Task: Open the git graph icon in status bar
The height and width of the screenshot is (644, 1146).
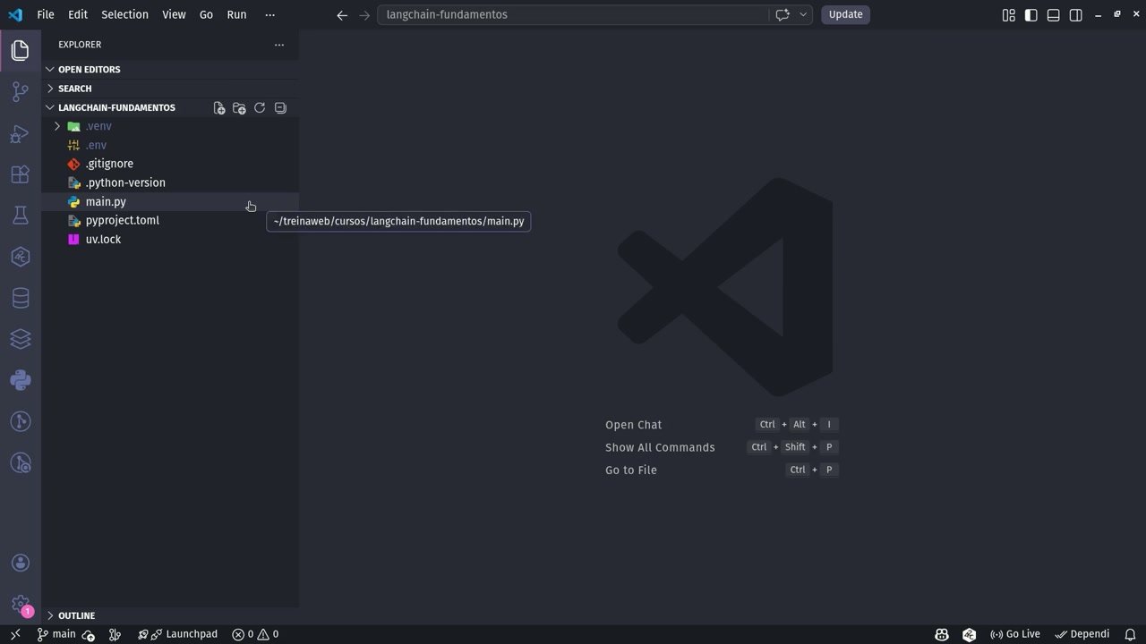Action: (115, 634)
